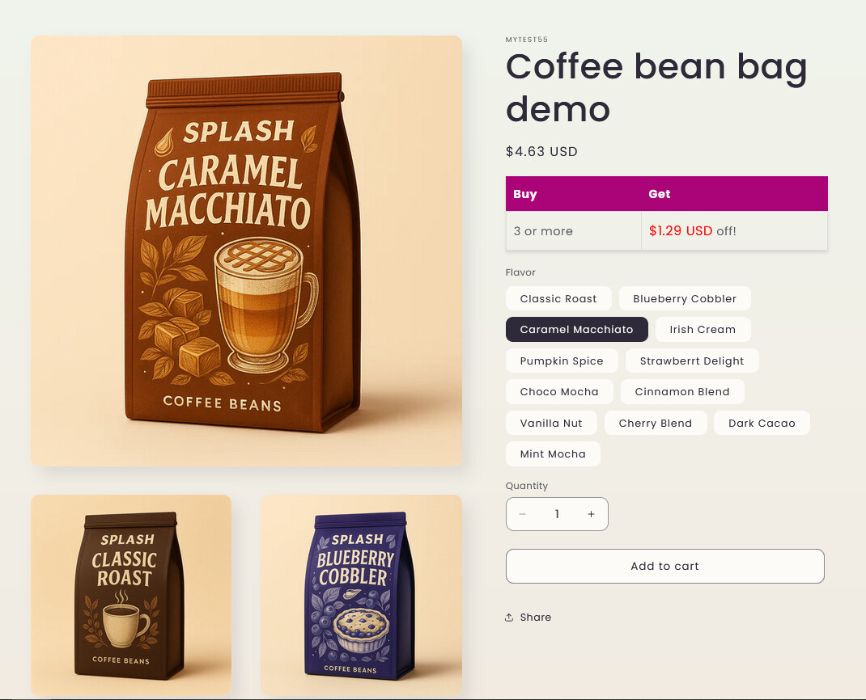Viewport: 866px width, 700px height.
Task: Click the Share upload icon
Action: tap(509, 618)
